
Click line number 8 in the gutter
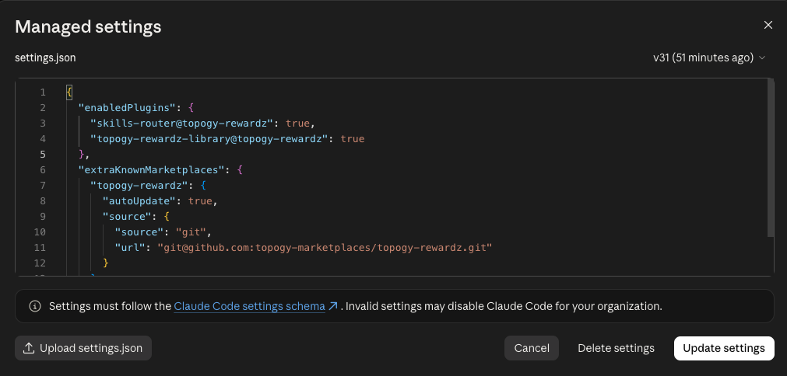point(43,200)
